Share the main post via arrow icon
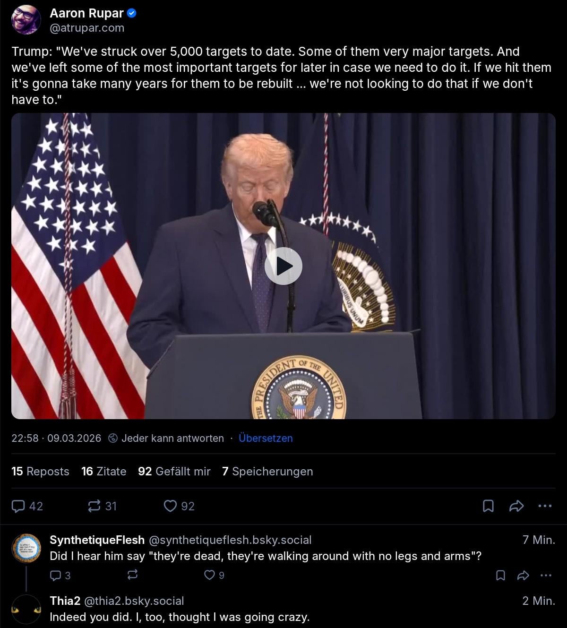 pyautogui.click(x=516, y=506)
